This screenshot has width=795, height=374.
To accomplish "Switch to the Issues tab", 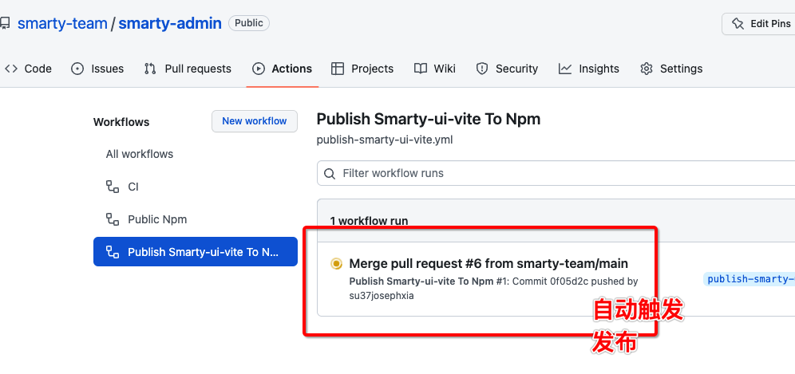I will click(x=97, y=69).
